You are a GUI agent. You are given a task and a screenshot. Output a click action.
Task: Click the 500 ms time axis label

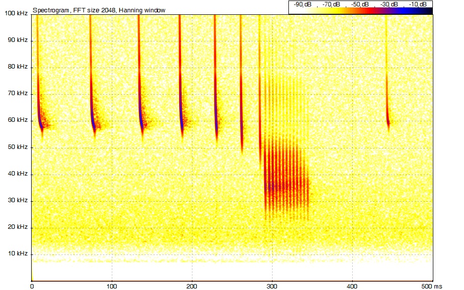click(x=432, y=286)
